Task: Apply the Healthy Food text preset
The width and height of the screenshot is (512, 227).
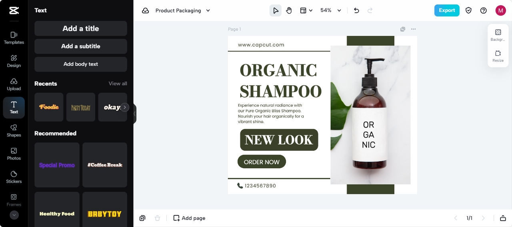Action: point(57,209)
